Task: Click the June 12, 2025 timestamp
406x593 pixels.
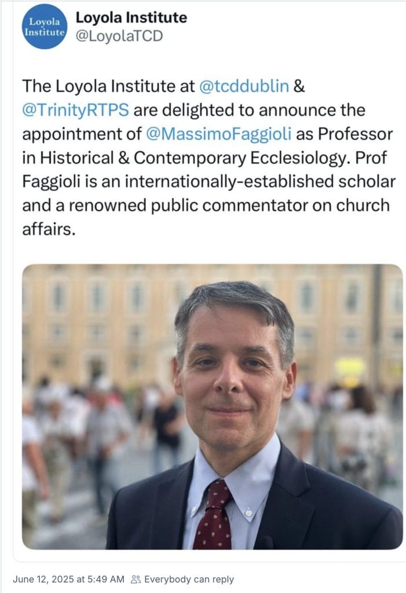Action: tap(68, 579)
